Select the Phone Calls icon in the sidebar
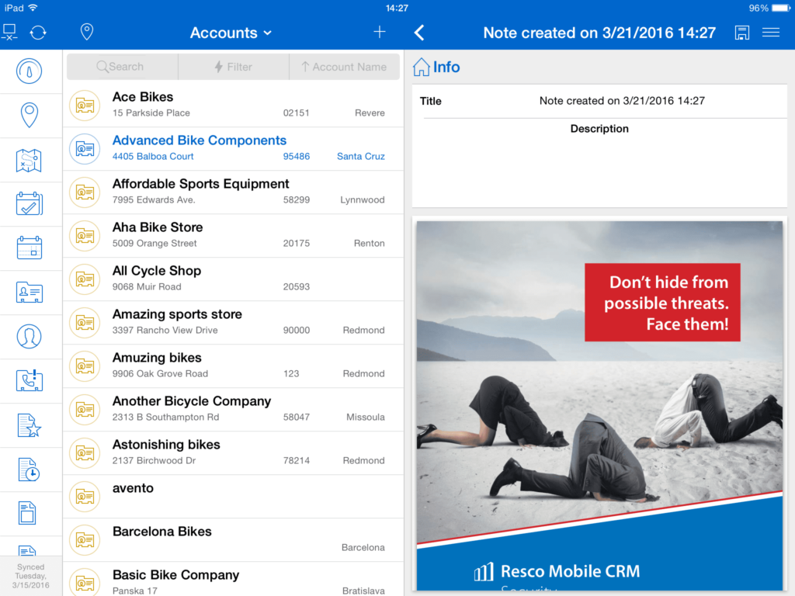 pos(31,380)
